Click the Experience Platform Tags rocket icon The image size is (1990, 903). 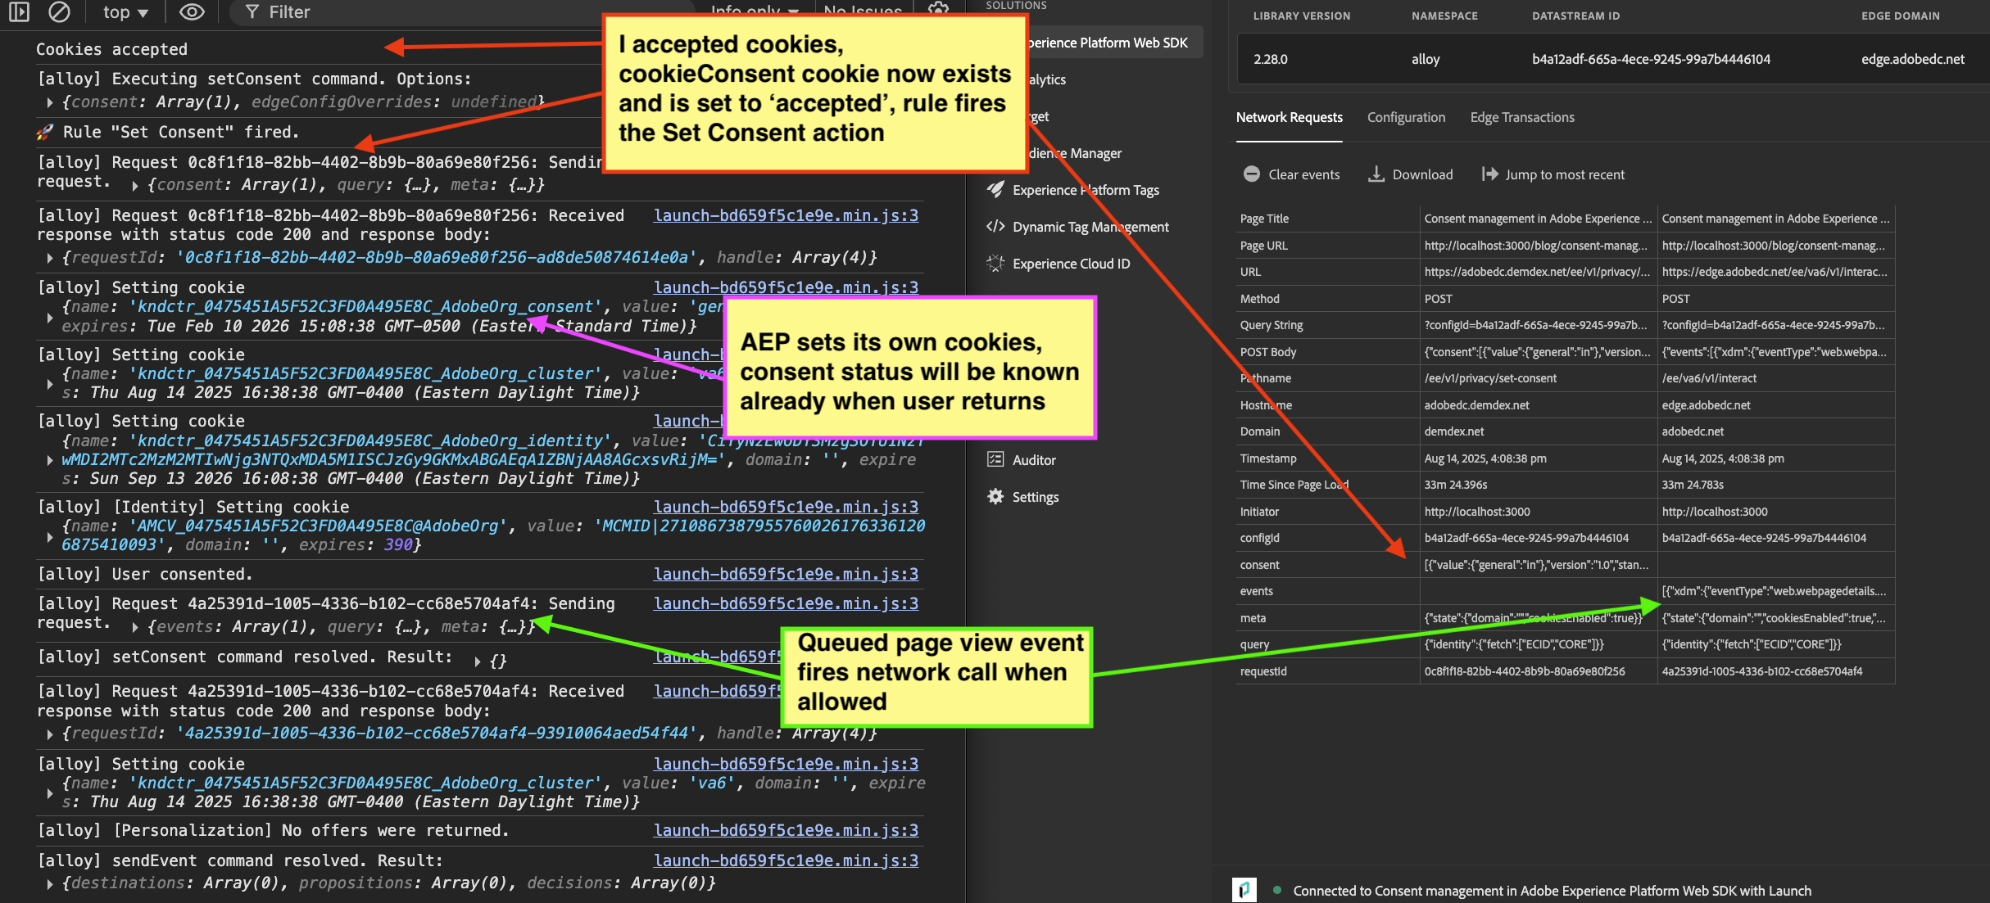995,189
